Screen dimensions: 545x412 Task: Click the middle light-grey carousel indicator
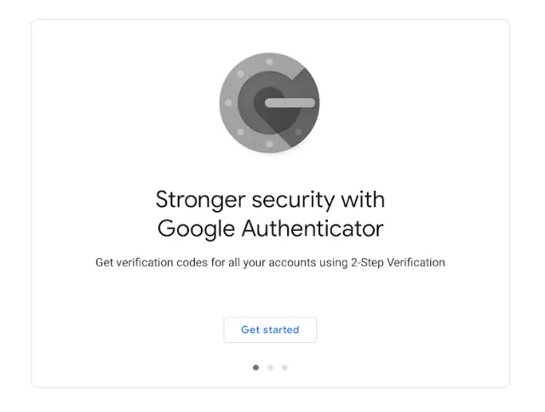coord(270,368)
